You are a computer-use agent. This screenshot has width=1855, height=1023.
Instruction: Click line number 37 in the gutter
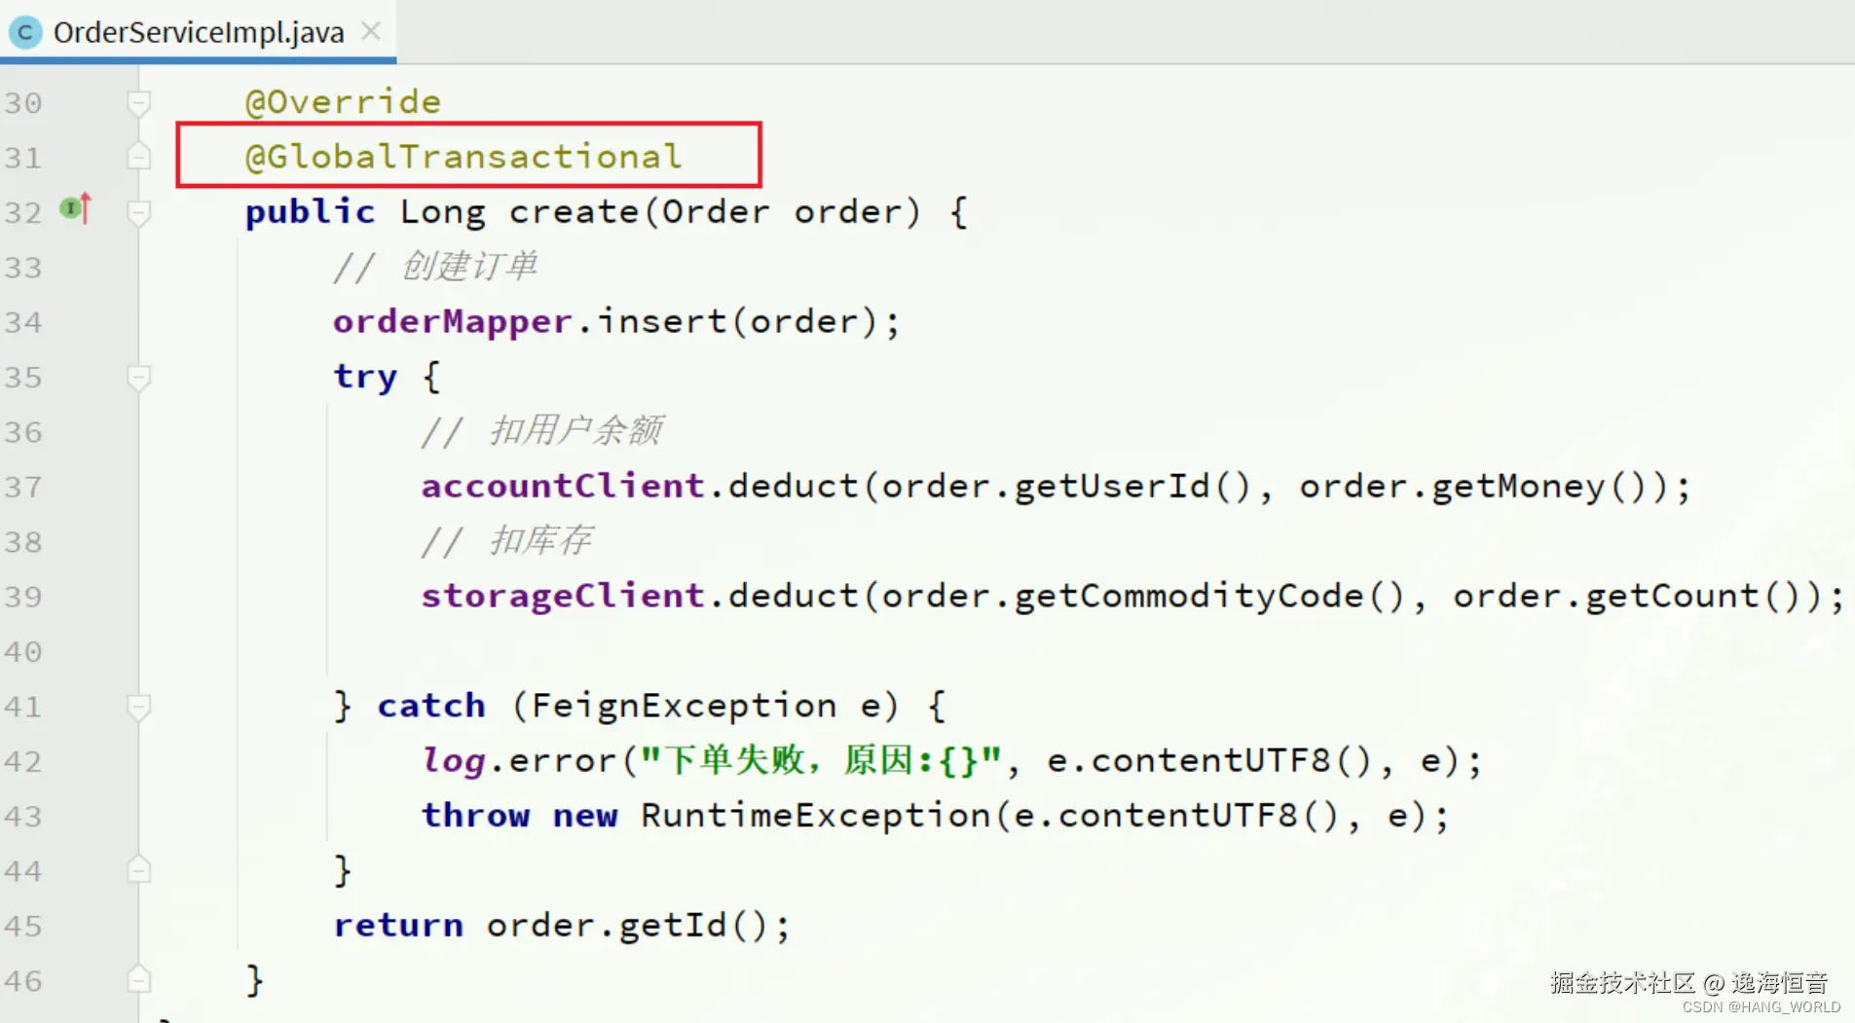point(23,487)
